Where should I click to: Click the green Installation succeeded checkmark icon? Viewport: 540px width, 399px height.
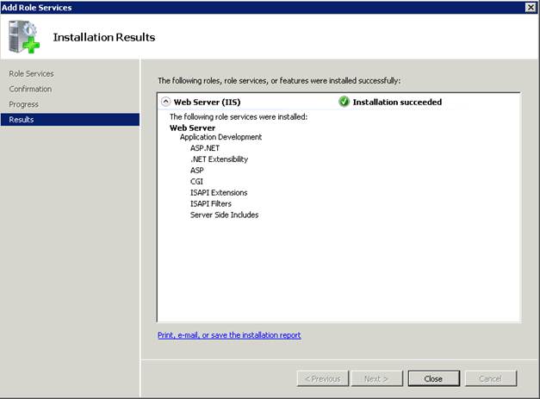pyautogui.click(x=344, y=102)
